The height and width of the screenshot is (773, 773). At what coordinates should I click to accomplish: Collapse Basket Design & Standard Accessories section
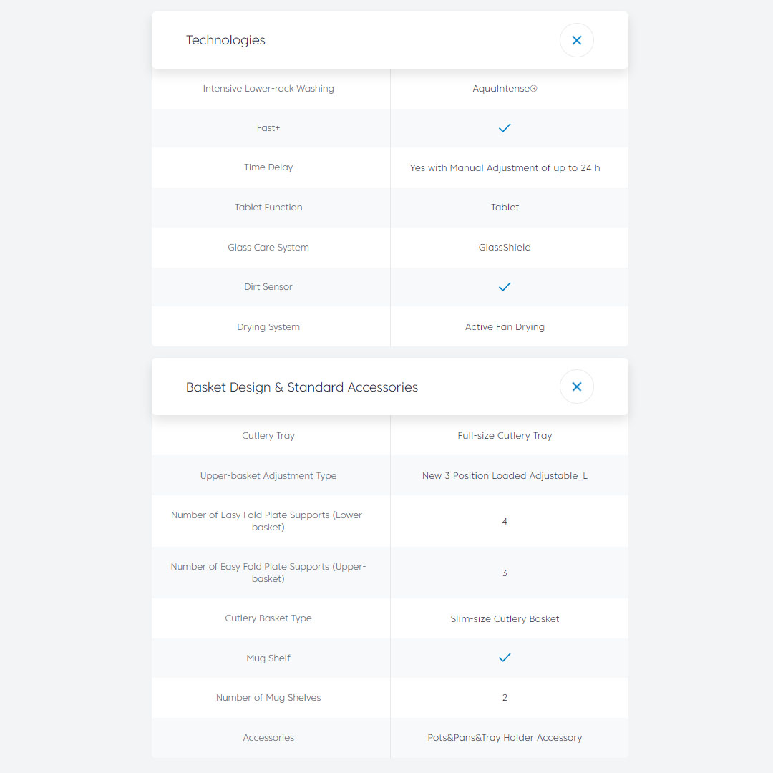pyautogui.click(x=576, y=386)
